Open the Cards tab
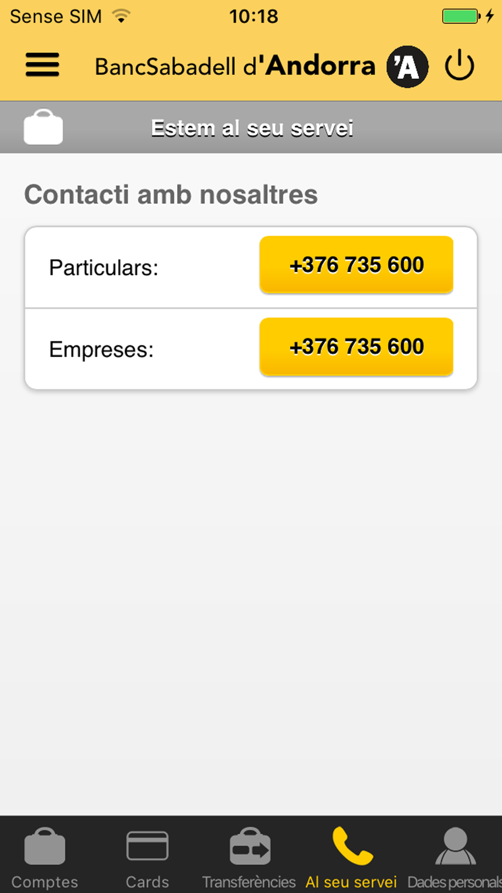 pos(147,857)
